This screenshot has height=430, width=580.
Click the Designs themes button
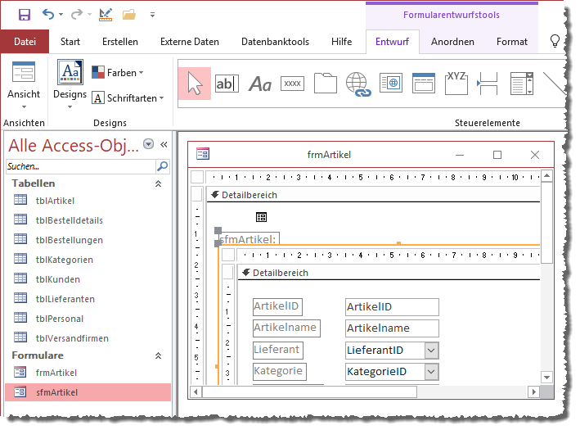point(70,82)
